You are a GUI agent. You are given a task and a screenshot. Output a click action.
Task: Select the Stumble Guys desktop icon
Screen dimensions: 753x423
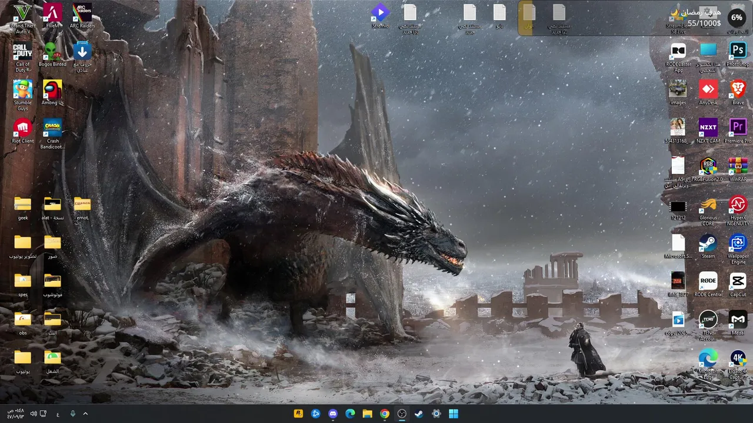23,95
